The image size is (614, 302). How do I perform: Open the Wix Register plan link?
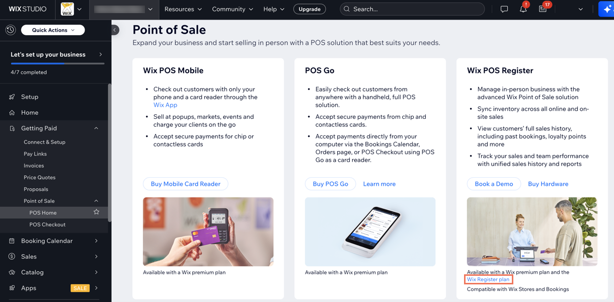(x=488, y=279)
